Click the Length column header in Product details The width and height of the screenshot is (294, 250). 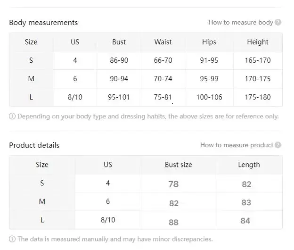249,165
